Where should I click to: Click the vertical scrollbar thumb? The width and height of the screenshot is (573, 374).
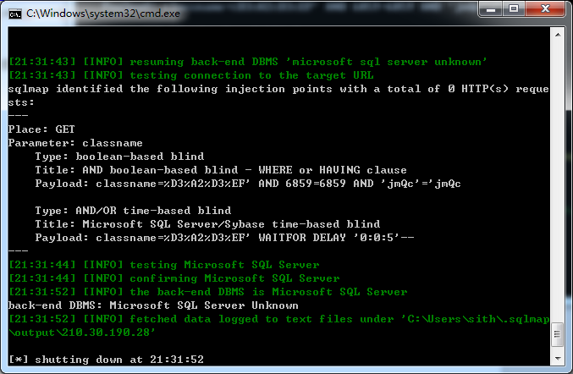[x=558, y=334]
